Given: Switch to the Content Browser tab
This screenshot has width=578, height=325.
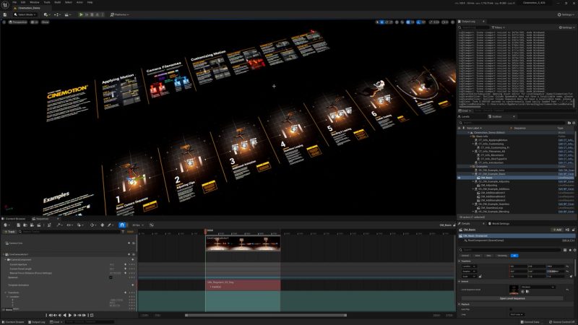Looking at the screenshot, I should [x=14, y=219].
